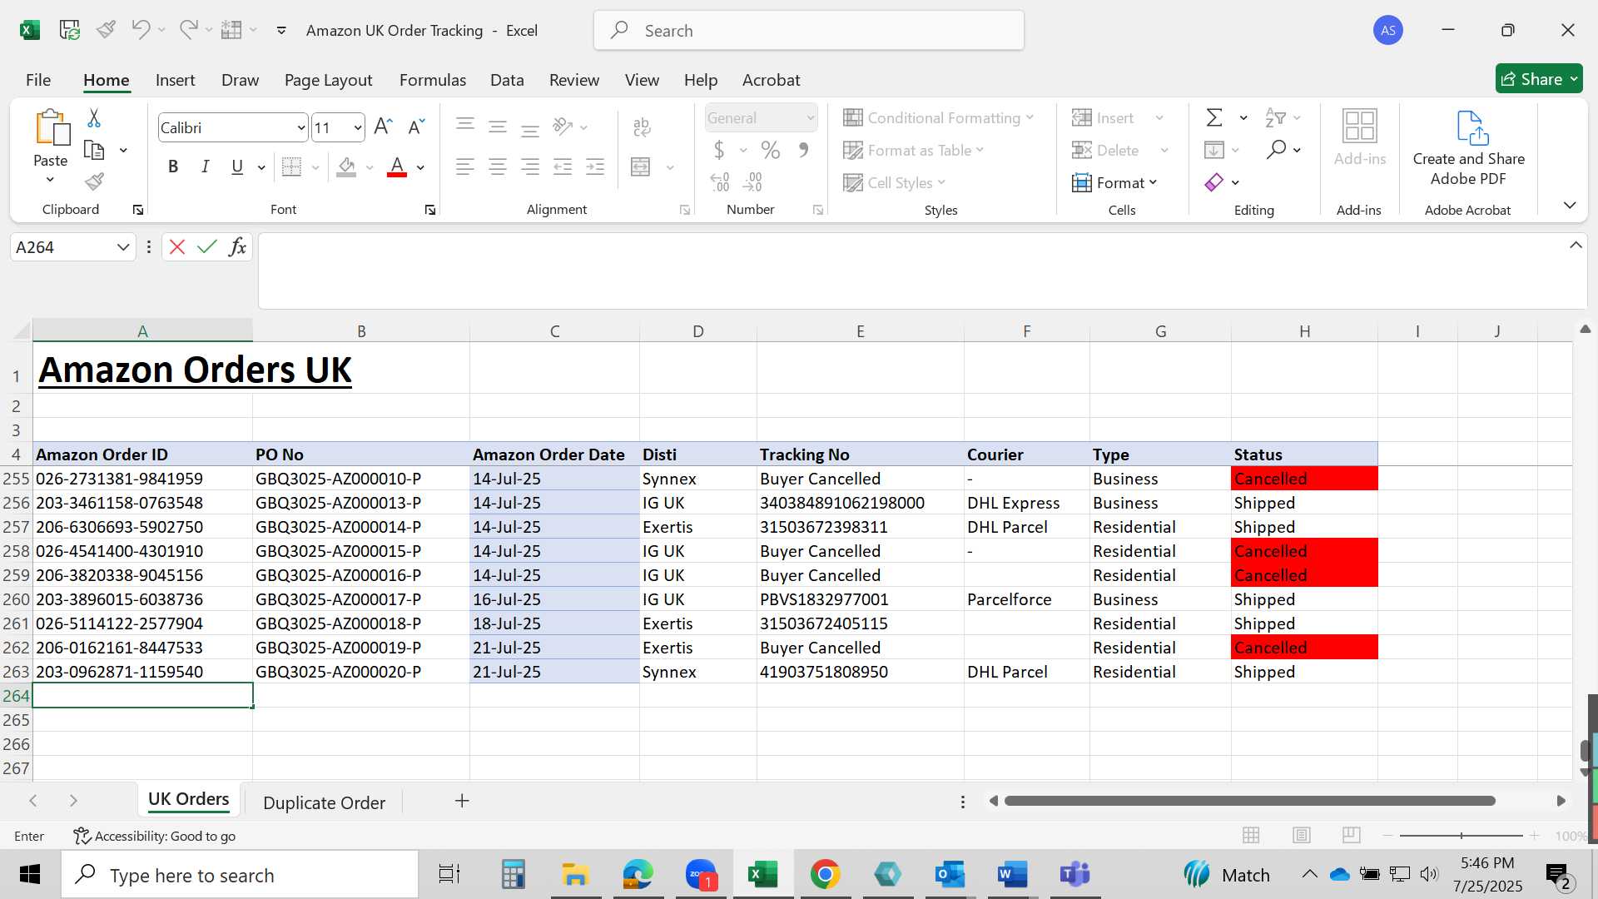
Task: Click the Page Layout view button
Action: (x=1302, y=835)
